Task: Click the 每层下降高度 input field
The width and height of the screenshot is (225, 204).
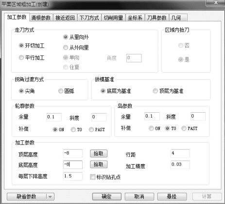Action: click(x=73, y=176)
